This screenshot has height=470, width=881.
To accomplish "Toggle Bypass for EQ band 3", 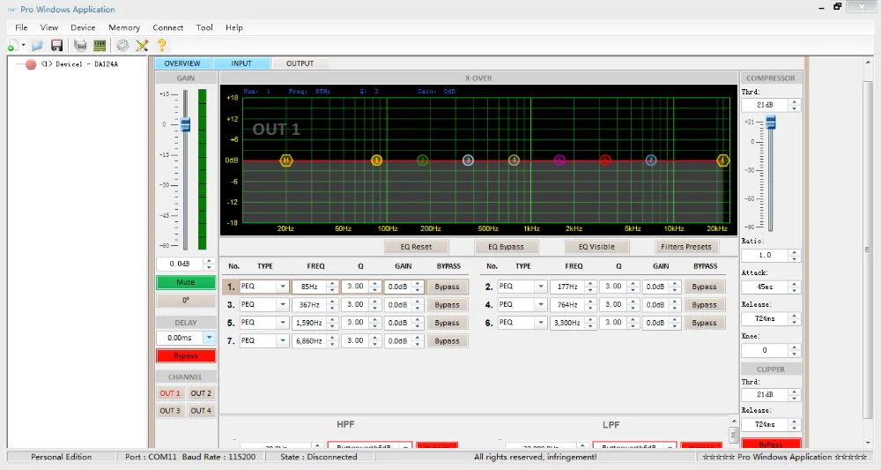I will (x=448, y=305).
